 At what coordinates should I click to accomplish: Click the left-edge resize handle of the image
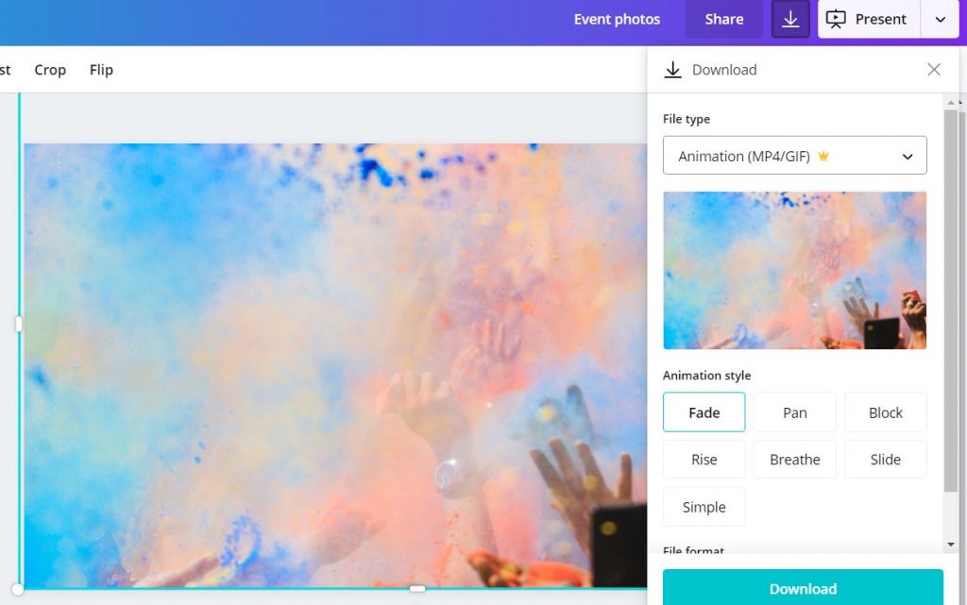click(x=19, y=324)
